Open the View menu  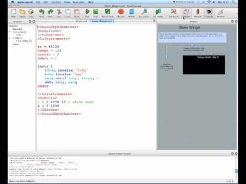67,2
